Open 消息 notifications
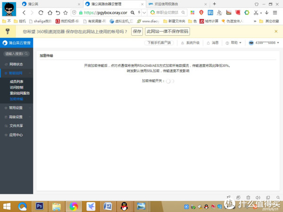This screenshot has height=212, width=283. click(213, 43)
